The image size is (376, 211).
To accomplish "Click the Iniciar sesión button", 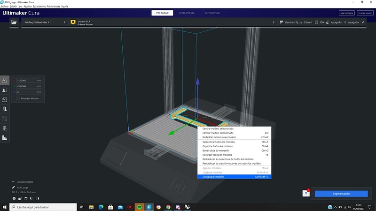I will pyautogui.click(x=365, y=13).
